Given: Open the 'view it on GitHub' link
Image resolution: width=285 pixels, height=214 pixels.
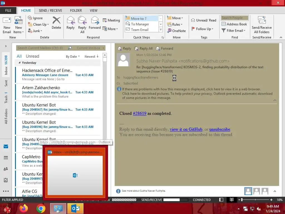Looking at the screenshot, I should (186, 129).
